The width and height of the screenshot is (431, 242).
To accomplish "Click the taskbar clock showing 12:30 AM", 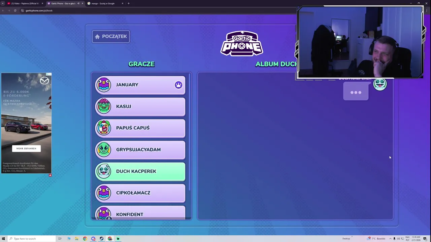I will pyautogui.click(x=417, y=239).
